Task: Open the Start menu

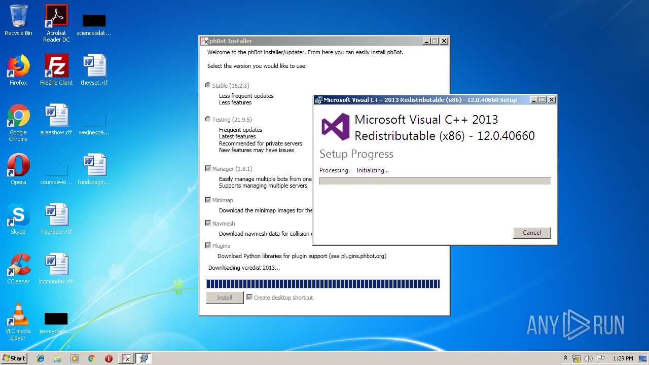Action: tap(14, 358)
